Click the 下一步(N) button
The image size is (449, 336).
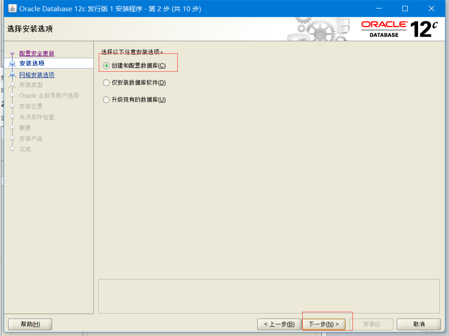coord(324,324)
